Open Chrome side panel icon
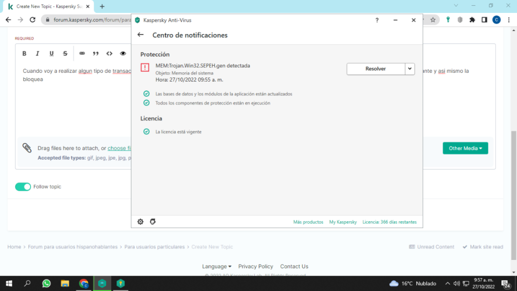Viewport: 517px width, 291px height. (x=484, y=20)
